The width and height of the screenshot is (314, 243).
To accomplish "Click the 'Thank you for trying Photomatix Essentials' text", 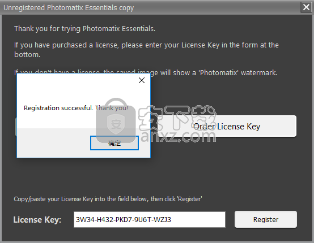I will pyautogui.click(x=84, y=29).
